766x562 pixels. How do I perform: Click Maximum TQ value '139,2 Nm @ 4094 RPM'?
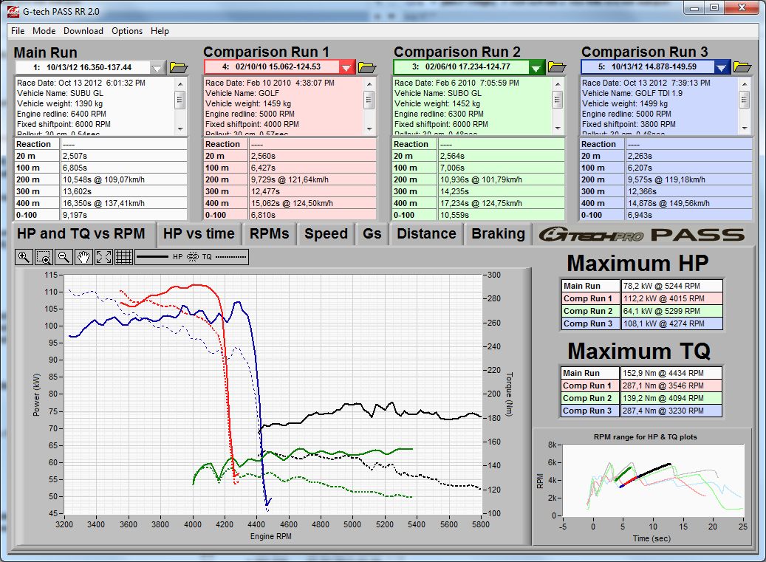(671, 399)
